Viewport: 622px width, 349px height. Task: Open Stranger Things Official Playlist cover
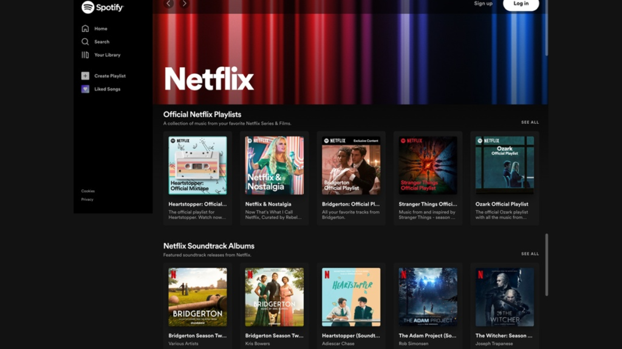coord(428,165)
